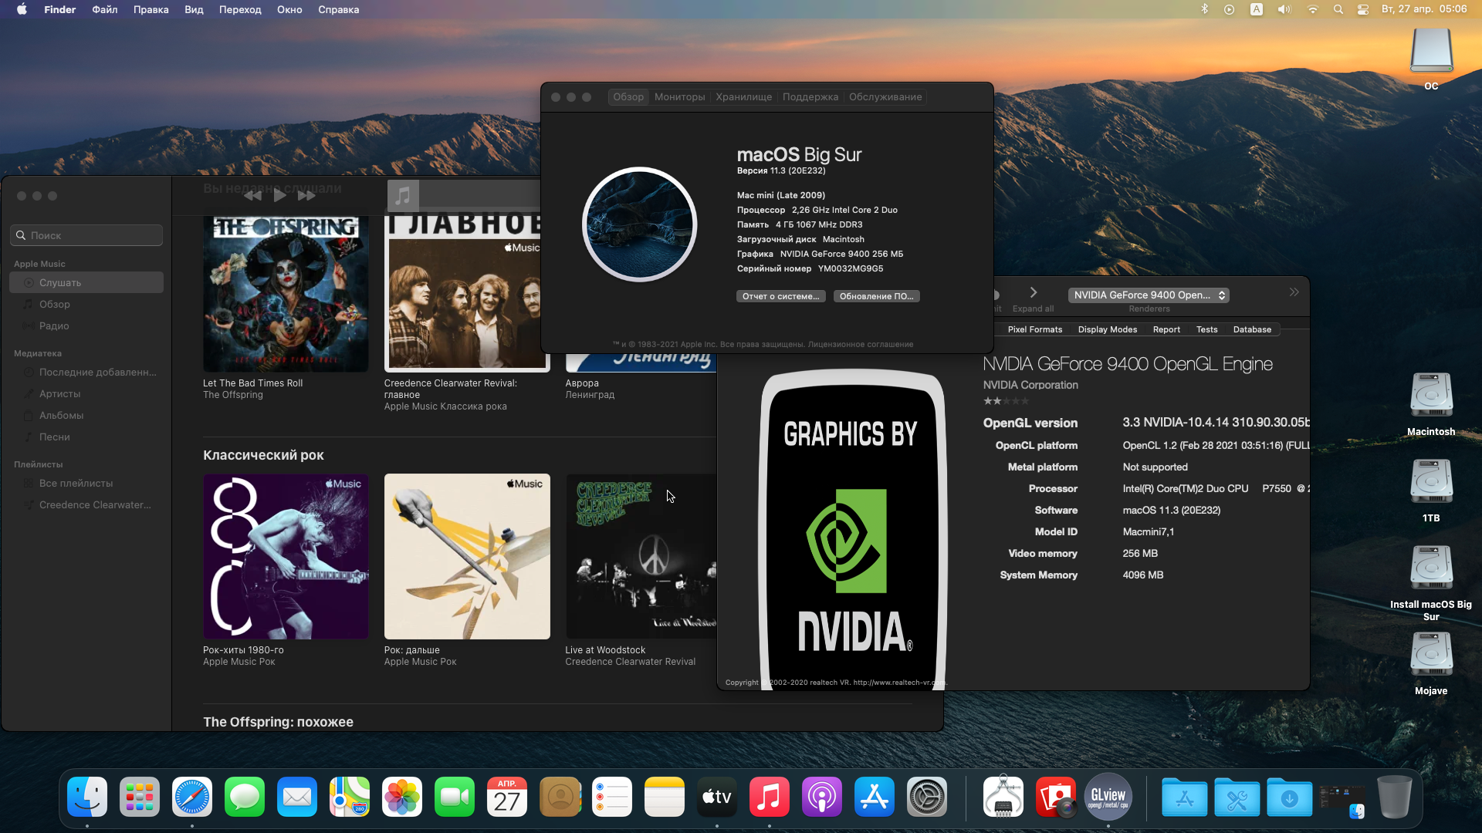The width and height of the screenshot is (1482, 833).
Task: Open Лицензионное соглашение link
Action: (860, 345)
